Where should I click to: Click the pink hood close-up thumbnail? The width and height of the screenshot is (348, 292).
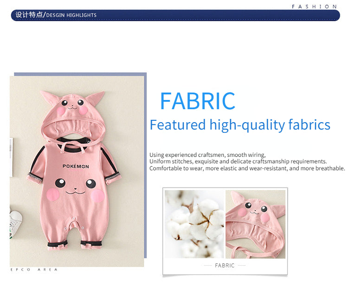255,224
